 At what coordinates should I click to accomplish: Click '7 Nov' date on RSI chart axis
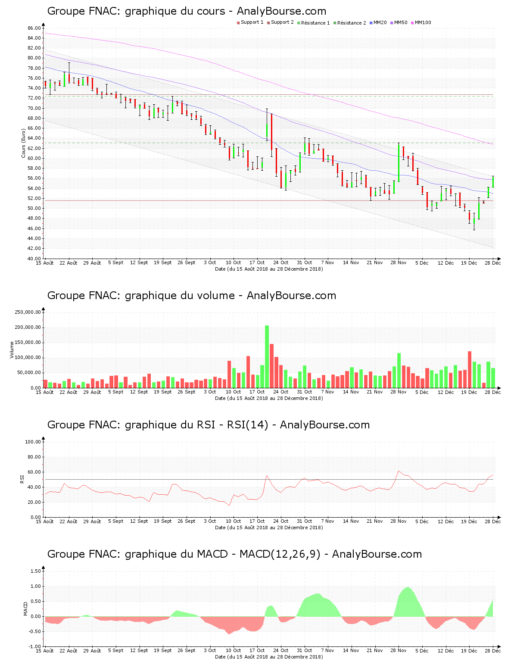(328, 521)
